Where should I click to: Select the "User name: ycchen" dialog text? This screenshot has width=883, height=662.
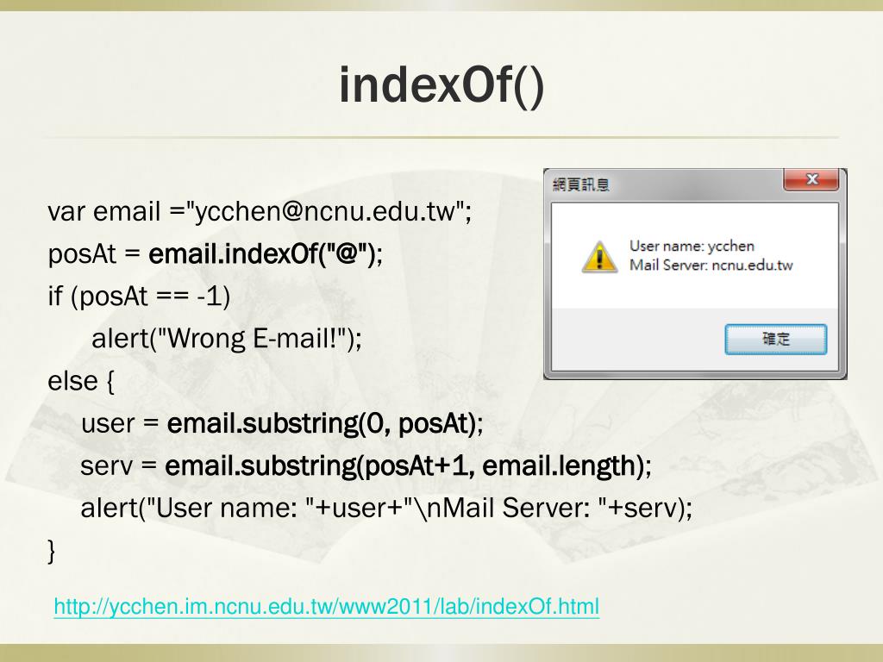[x=692, y=246]
